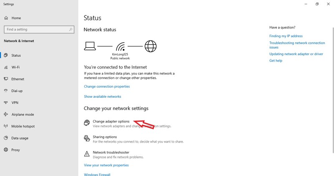334x176 pixels.
Task: Open Finding my IP address help link
Action: (x=286, y=36)
